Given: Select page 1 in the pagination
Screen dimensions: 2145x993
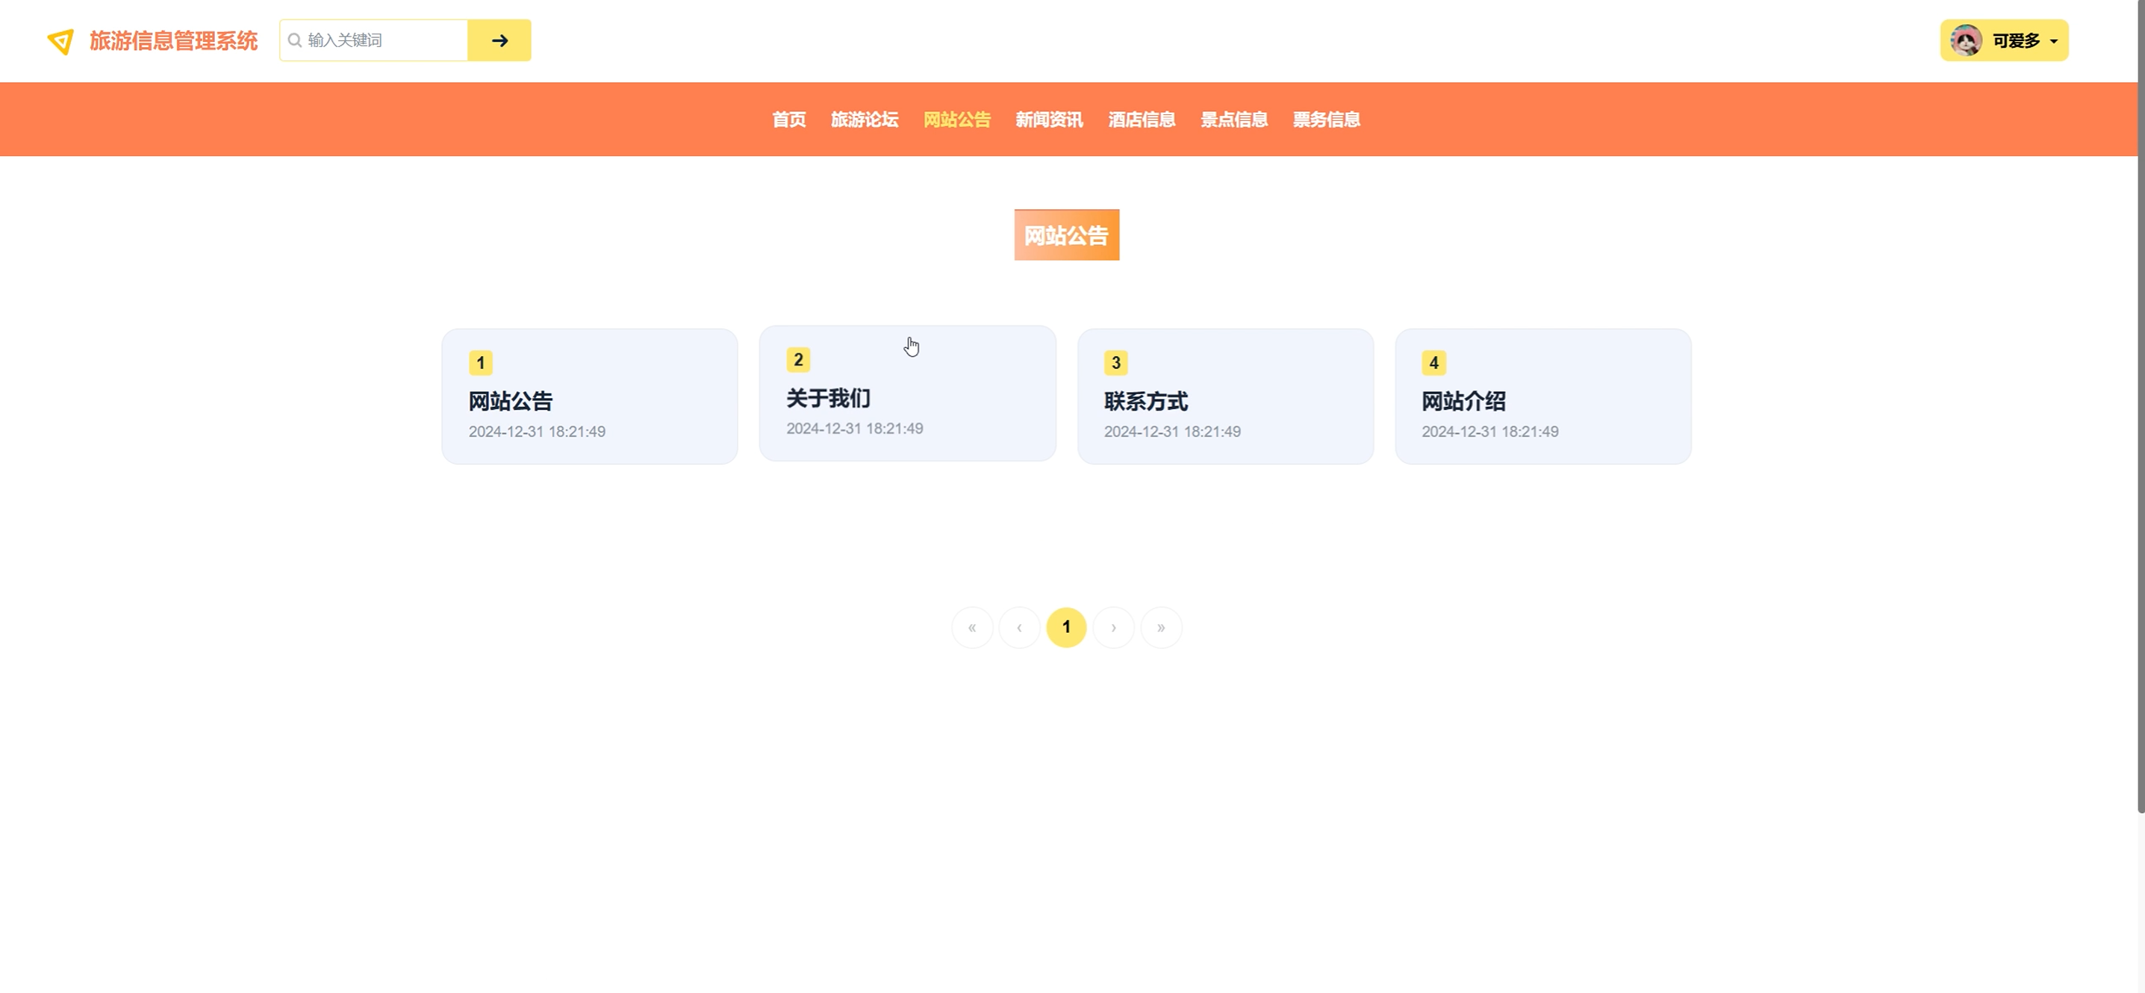Looking at the screenshot, I should click(x=1066, y=628).
